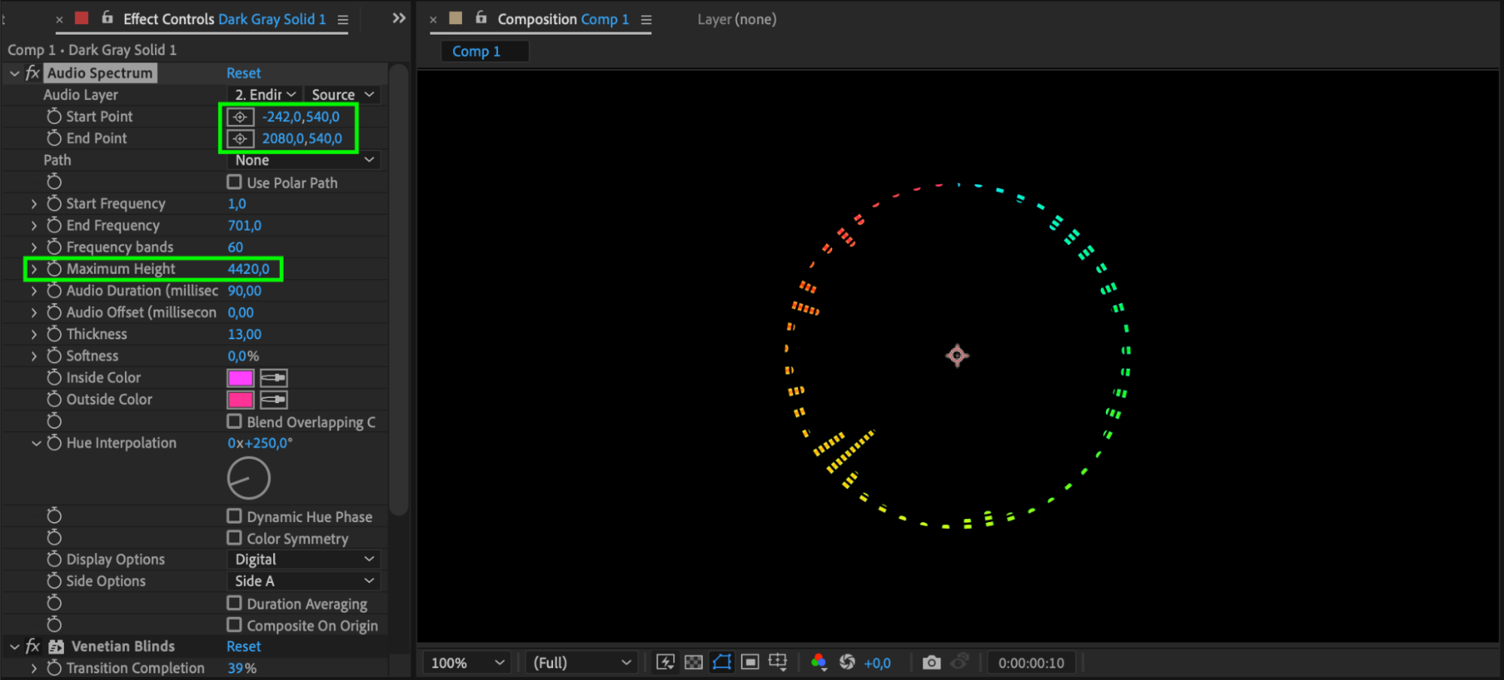Click the End Point crosshair picker icon

[x=240, y=138]
